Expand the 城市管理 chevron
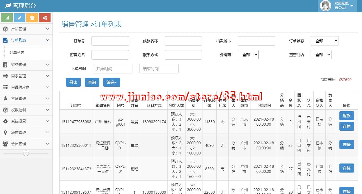Viewport: 362px width, 194px height. coord(47,132)
